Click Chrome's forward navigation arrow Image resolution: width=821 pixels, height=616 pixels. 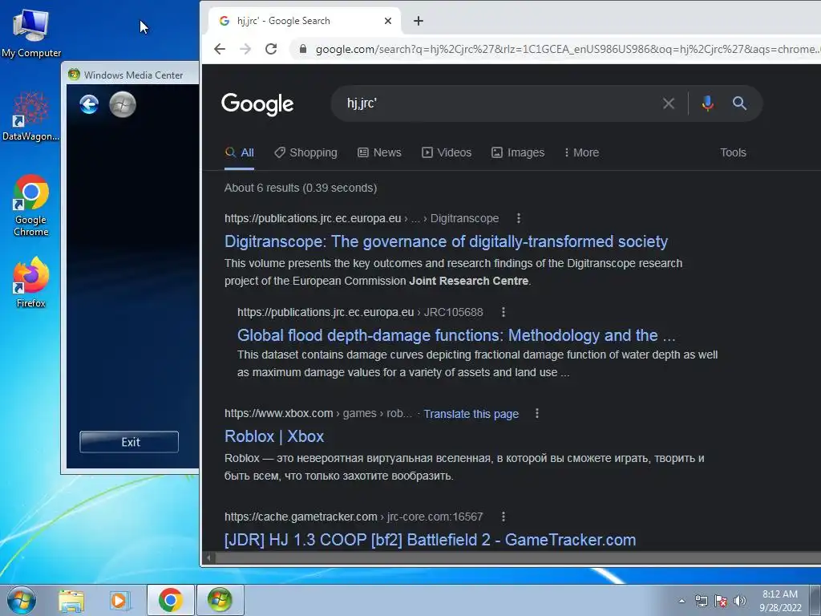point(245,49)
